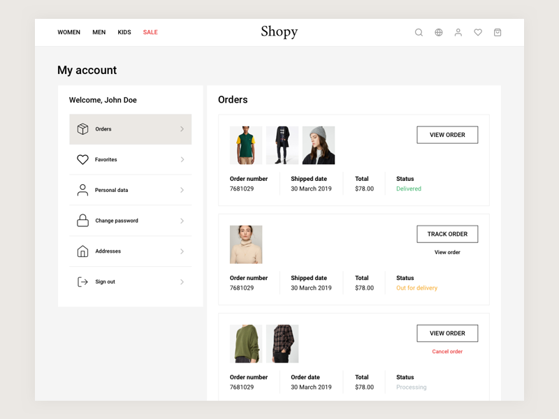Expand the Addresses chevron arrow
The height and width of the screenshot is (419, 559).
point(182,251)
